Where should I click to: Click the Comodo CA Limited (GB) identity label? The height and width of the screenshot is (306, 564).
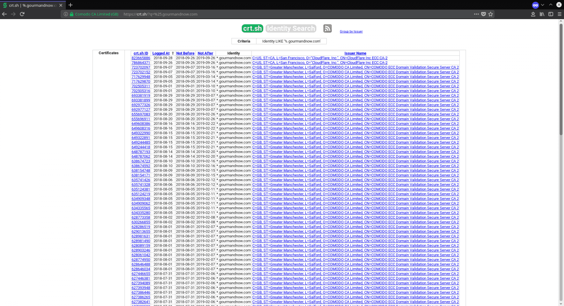pyautogui.click(x=97, y=14)
